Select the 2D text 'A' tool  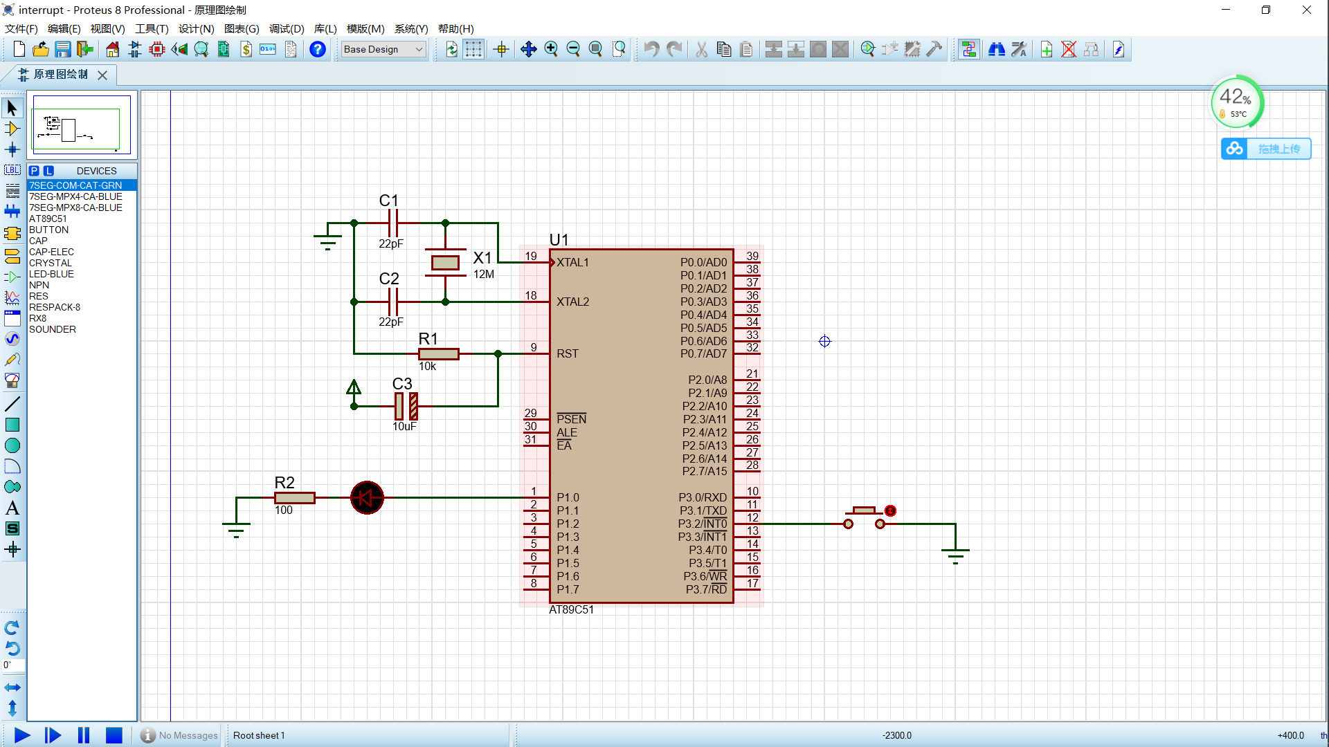tap(12, 508)
